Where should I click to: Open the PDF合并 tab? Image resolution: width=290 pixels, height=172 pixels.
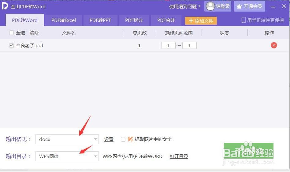166,20
